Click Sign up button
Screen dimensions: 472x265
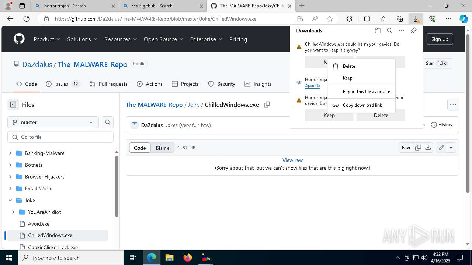[x=440, y=39]
